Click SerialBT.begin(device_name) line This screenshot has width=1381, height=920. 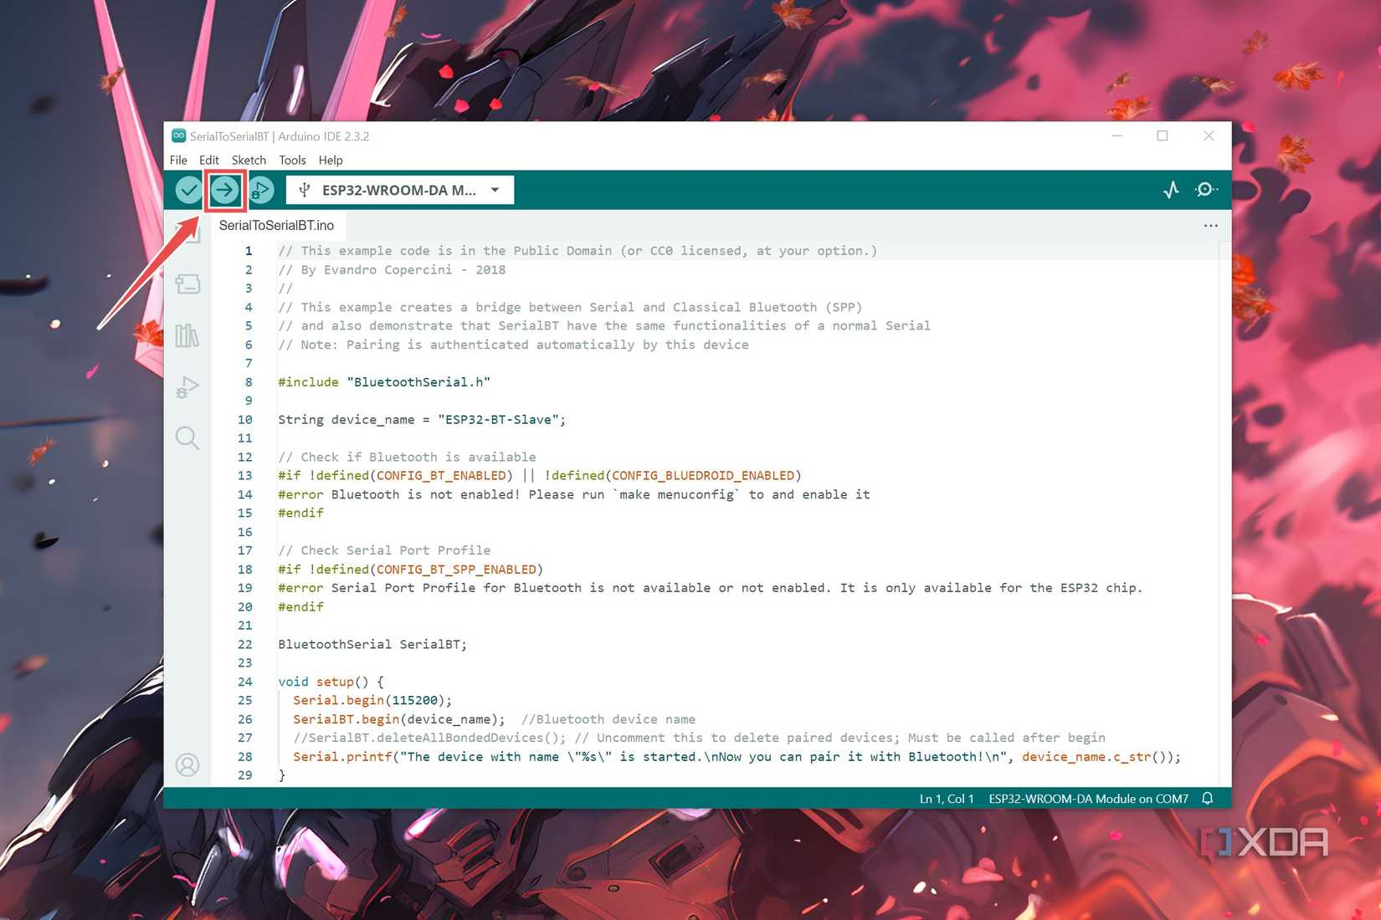tap(398, 719)
